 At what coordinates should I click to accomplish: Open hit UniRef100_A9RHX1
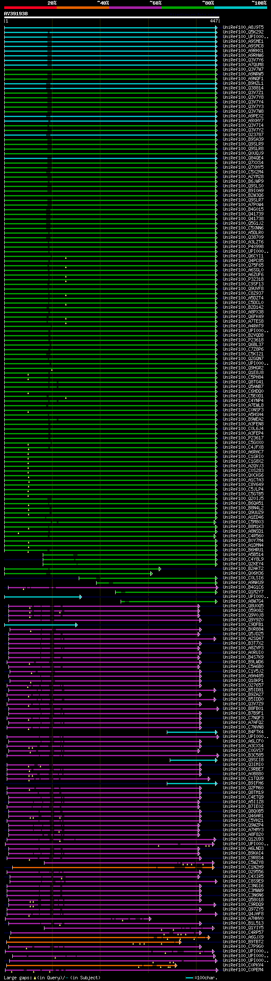[x=243, y=50]
